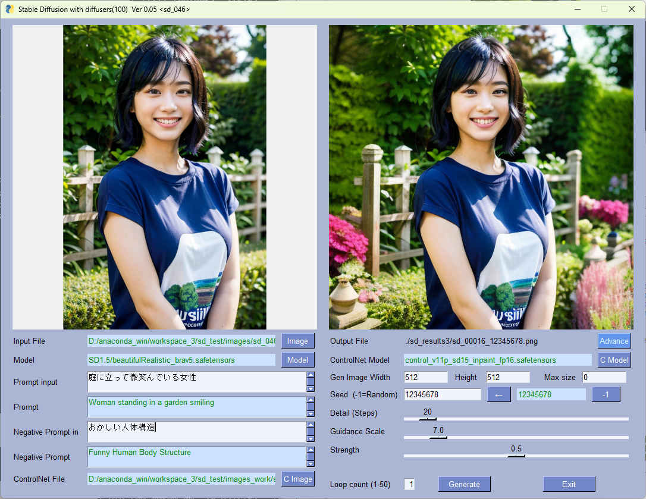Open the Advance settings
This screenshot has width=646, height=499.
pyautogui.click(x=614, y=341)
